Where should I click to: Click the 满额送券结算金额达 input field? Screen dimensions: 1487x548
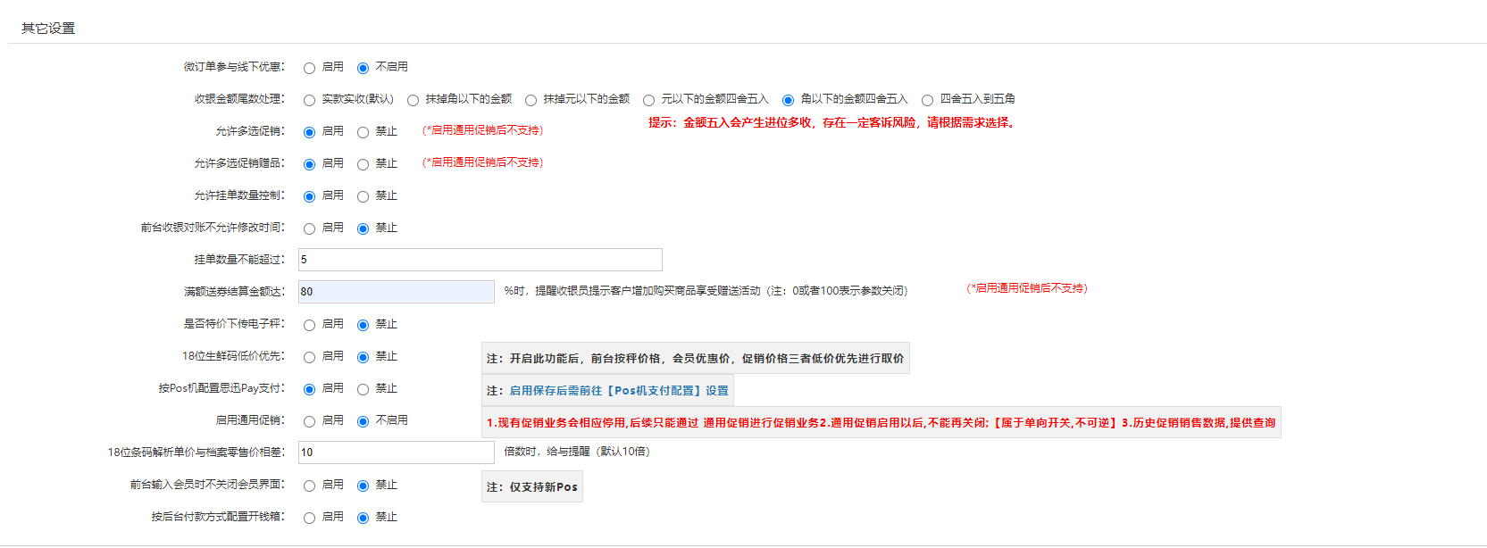point(396,292)
